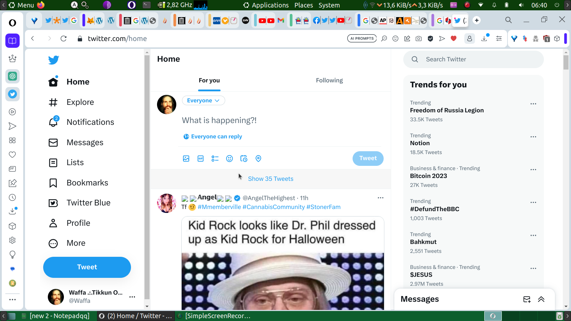Expand the Everyone audience dropdown
This screenshot has width=571, height=321.
[x=203, y=101]
